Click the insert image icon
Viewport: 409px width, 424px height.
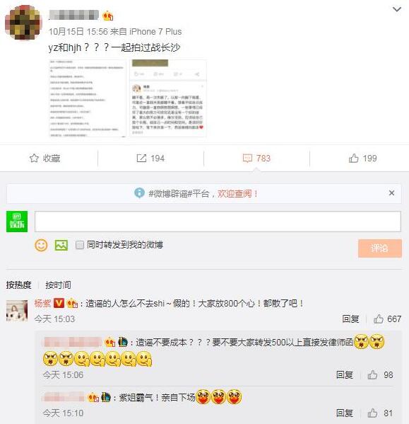61,245
